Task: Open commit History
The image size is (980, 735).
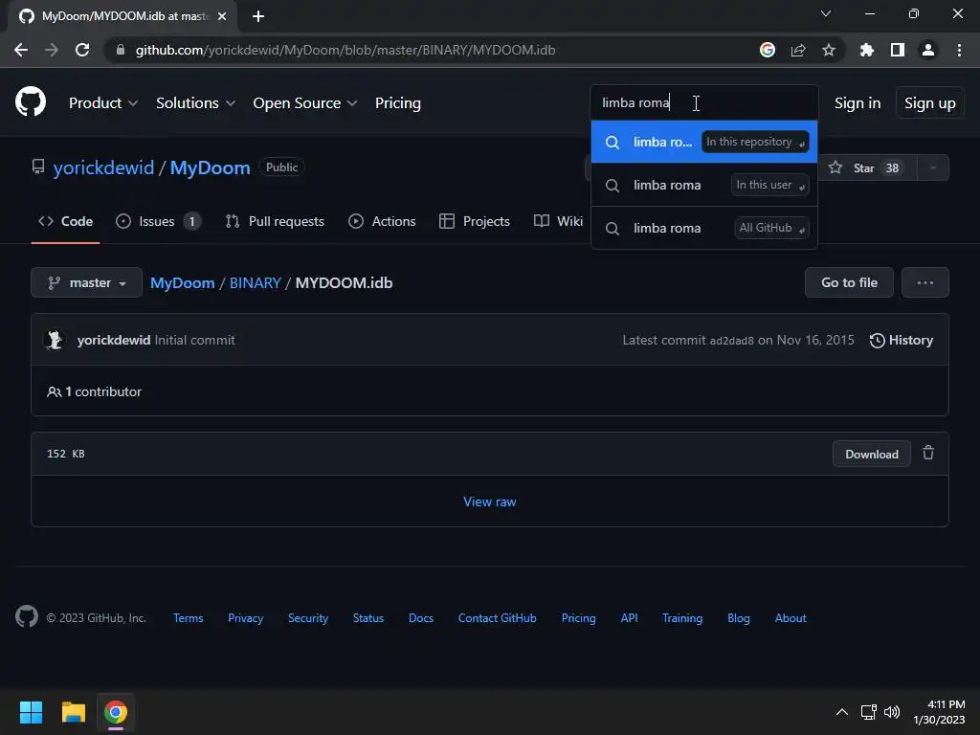Action: coord(902,340)
